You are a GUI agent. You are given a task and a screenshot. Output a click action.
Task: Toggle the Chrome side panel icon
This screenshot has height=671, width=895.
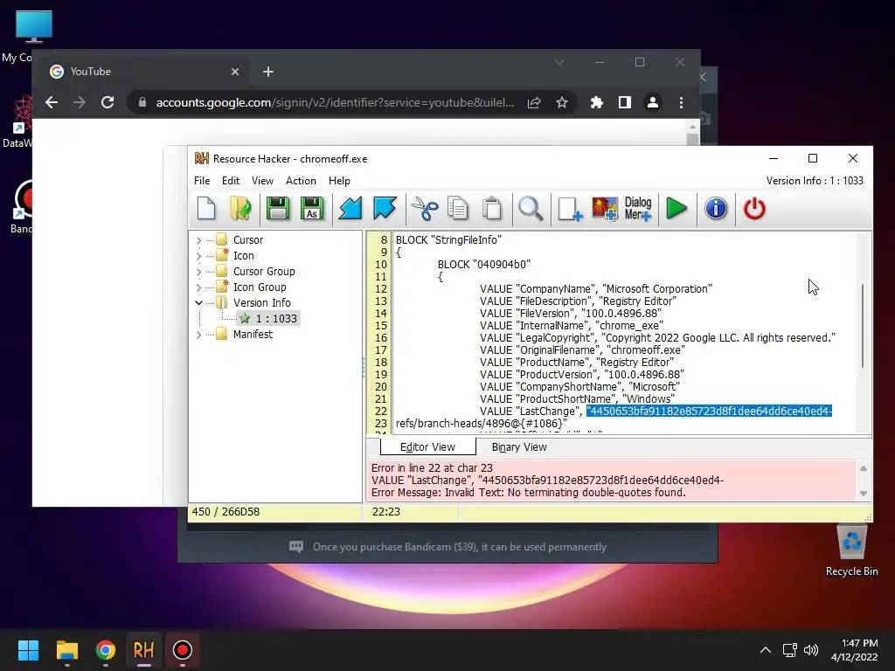coord(624,103)
